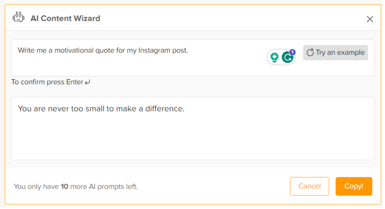Click the "To confirm press Enter" hint

point(47,82)
